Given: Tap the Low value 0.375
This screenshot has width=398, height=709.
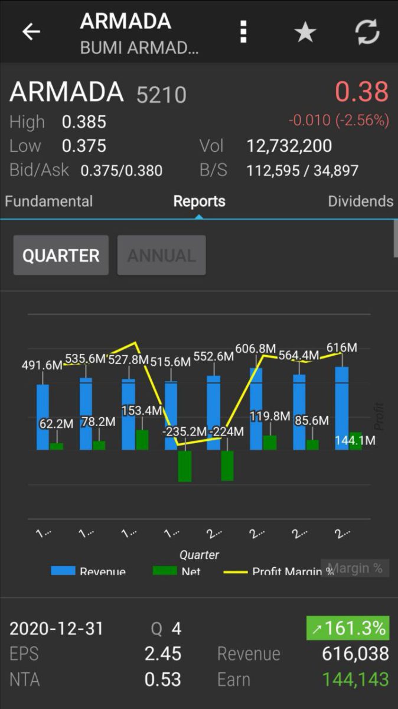Looking at the screenshot, I should point(84,146).
